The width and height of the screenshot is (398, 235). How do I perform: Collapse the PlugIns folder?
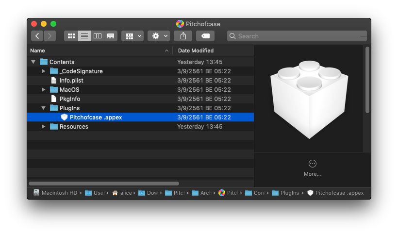pyautogui.click(x=43, y=108)
